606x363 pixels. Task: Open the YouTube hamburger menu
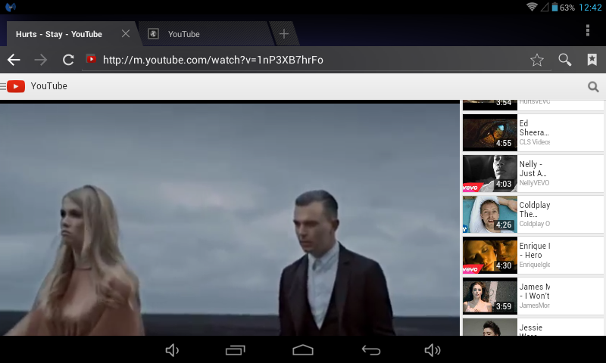point(4,86)
